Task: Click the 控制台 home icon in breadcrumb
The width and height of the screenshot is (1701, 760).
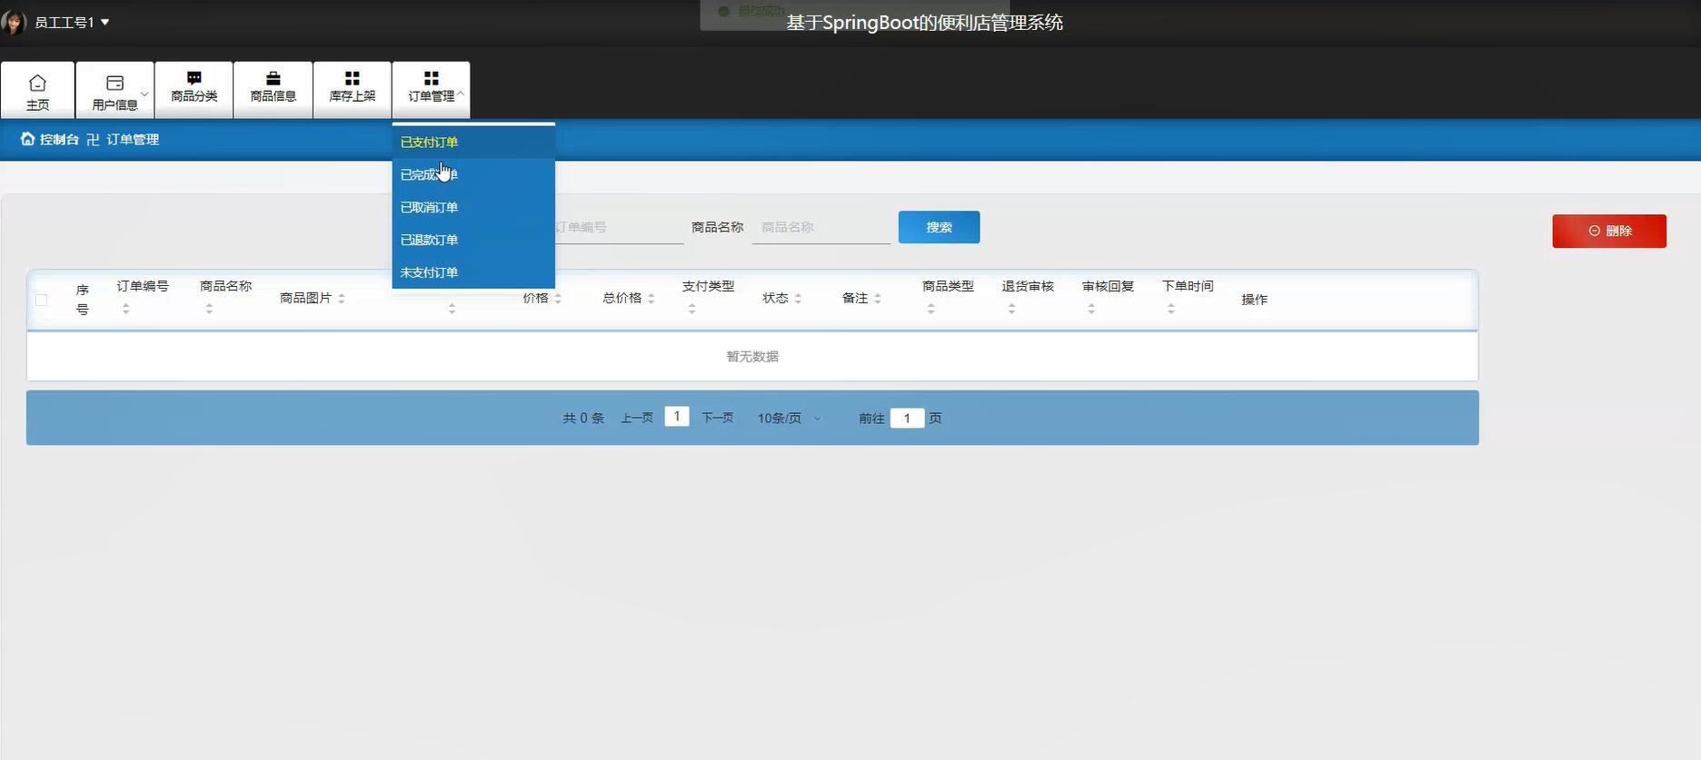Action: tap(27, 139)
